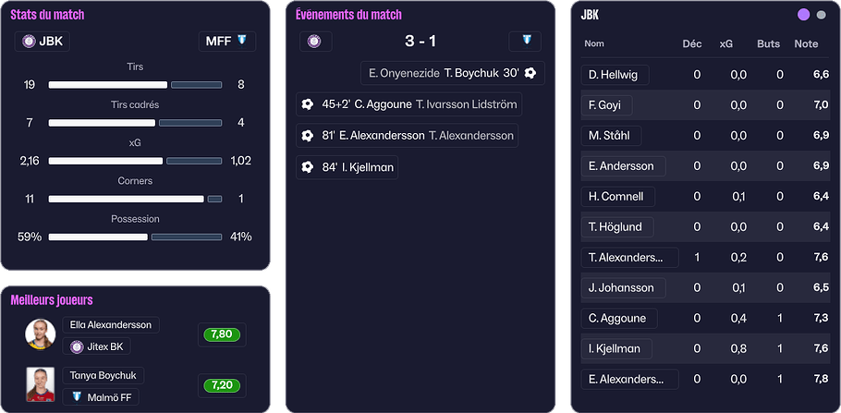Select the purple team toggle dot in JBK panel
The width and height of the screenshot is (841, 413).
click(x=803, y=15)
